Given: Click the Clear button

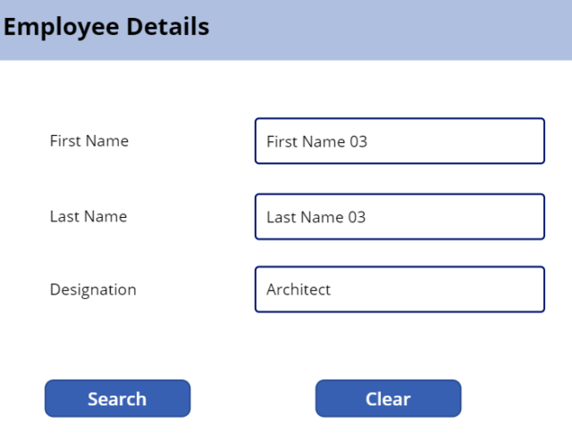Looking at the screenshot, I should (x=388, y=398).
